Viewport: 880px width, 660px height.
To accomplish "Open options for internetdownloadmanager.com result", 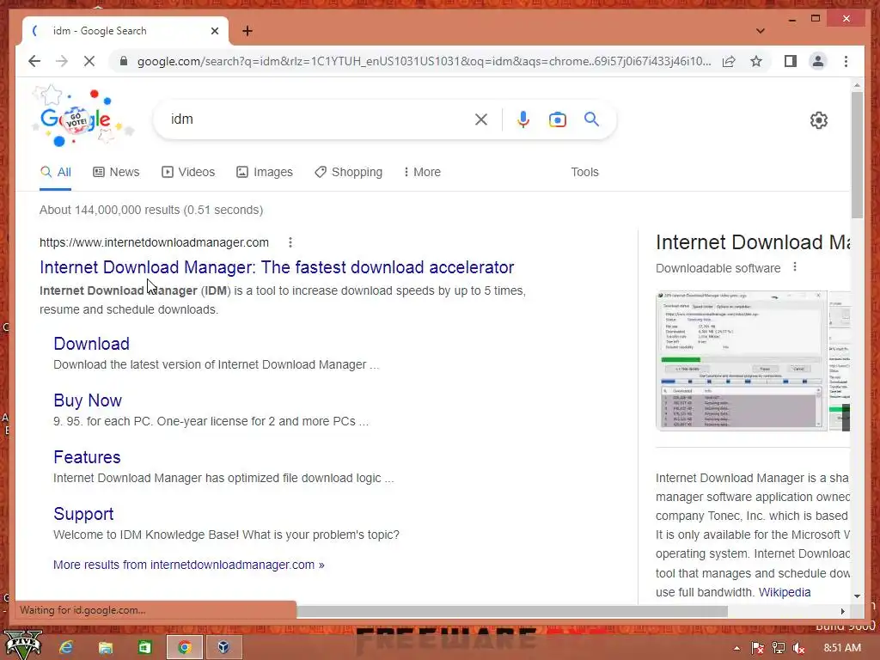I will (x=290, y=242).
